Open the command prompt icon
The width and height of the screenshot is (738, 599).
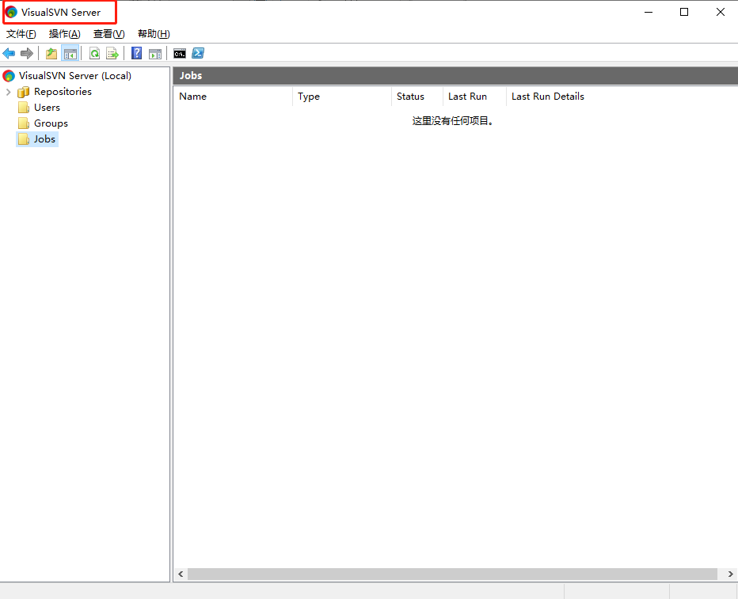[x=179, y=54]
